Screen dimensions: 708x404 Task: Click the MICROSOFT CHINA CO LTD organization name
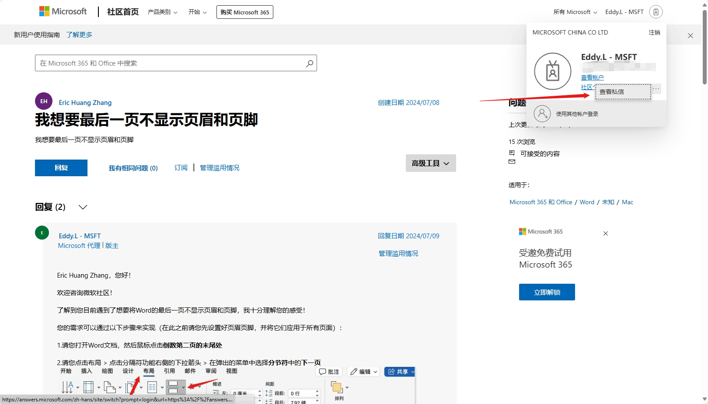coord(570,32)
